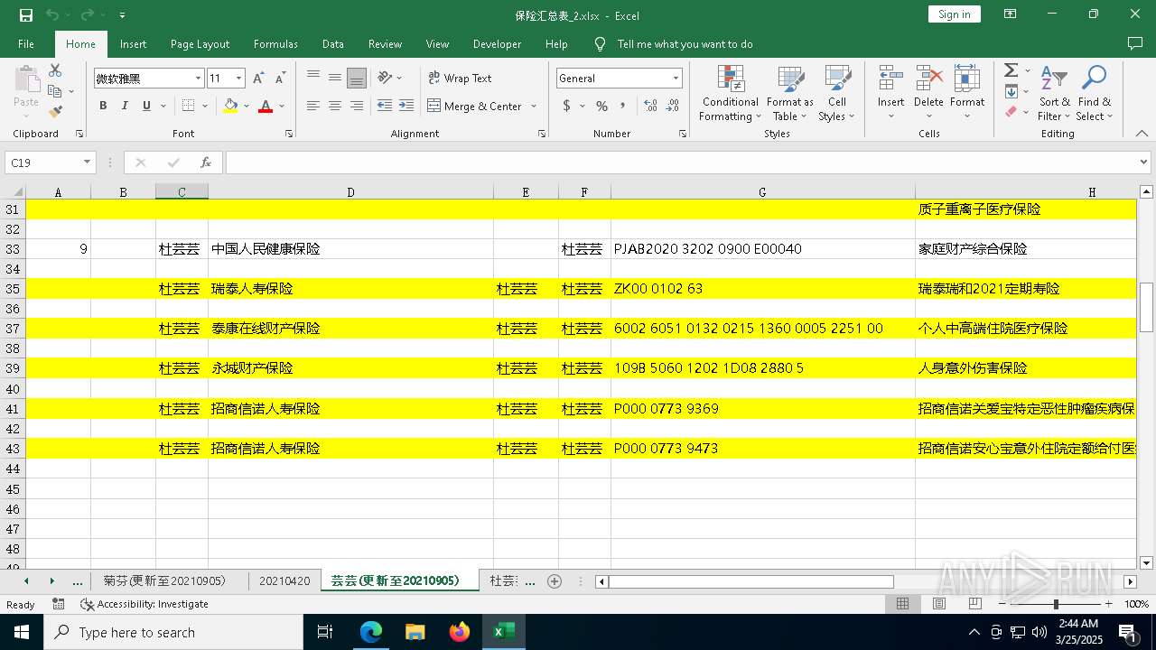Click the Align Left icon
This screenshot has width=1156, height=650.
tap(313, 106)
